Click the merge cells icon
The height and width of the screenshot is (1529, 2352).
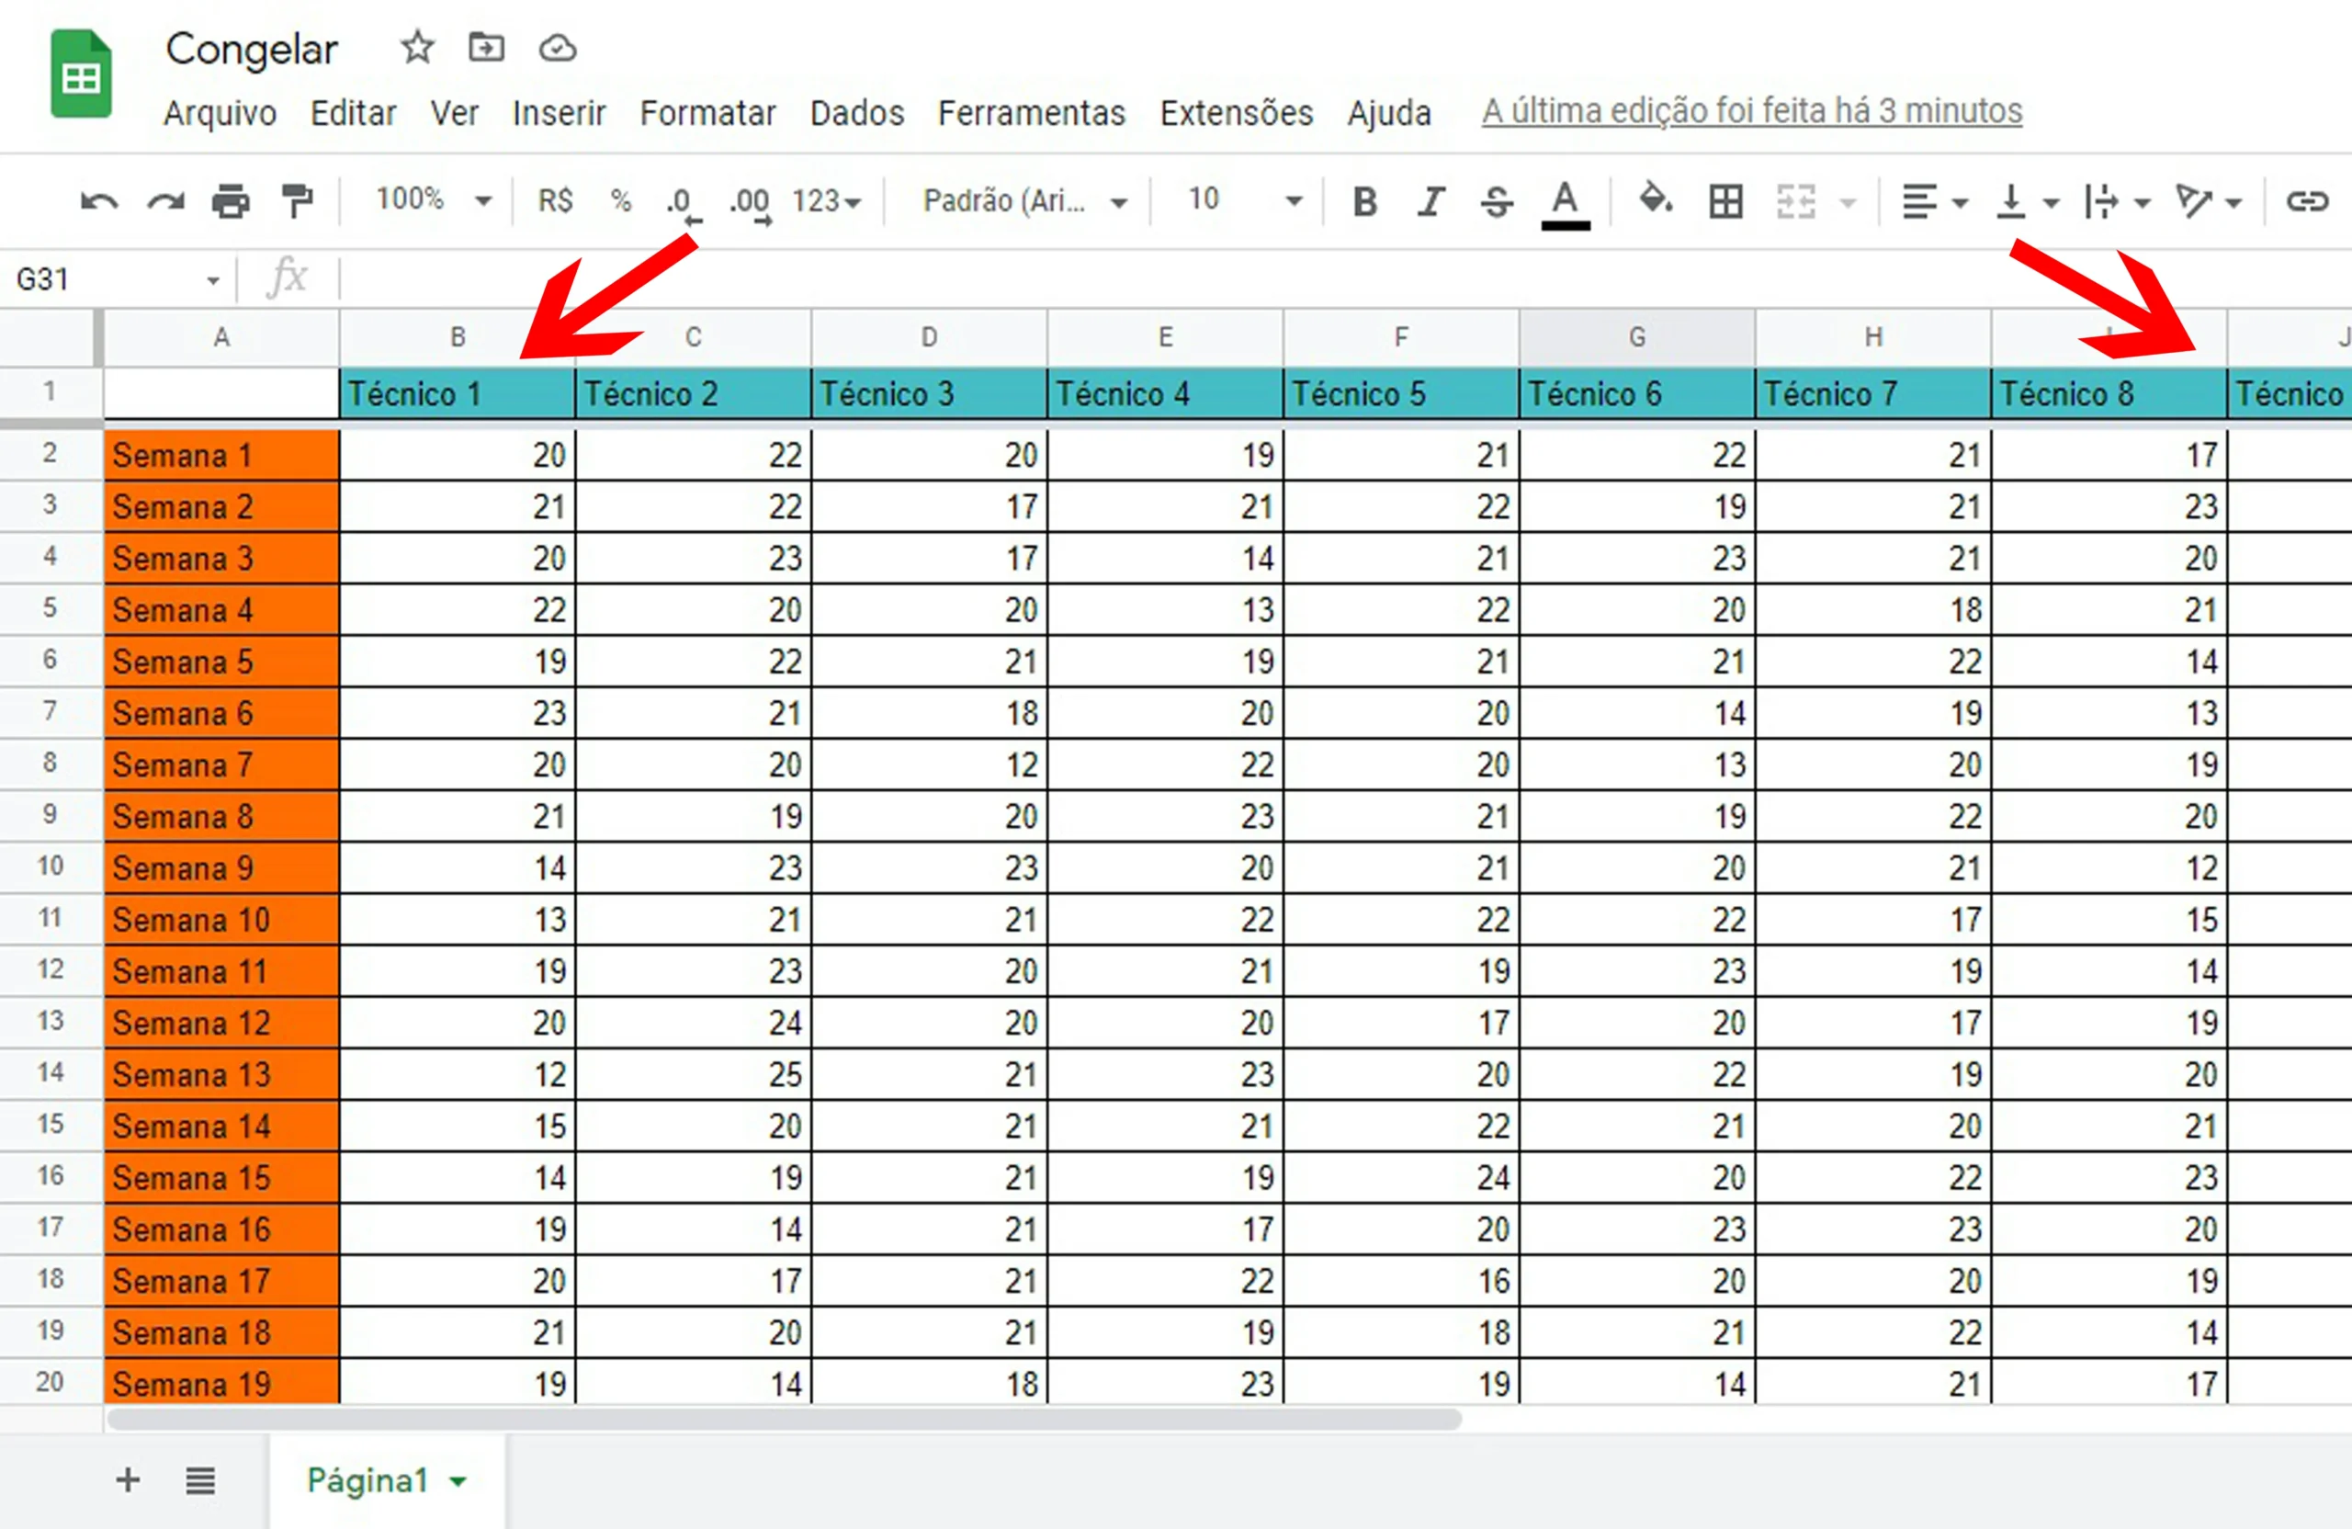(x=1795, y=201)
